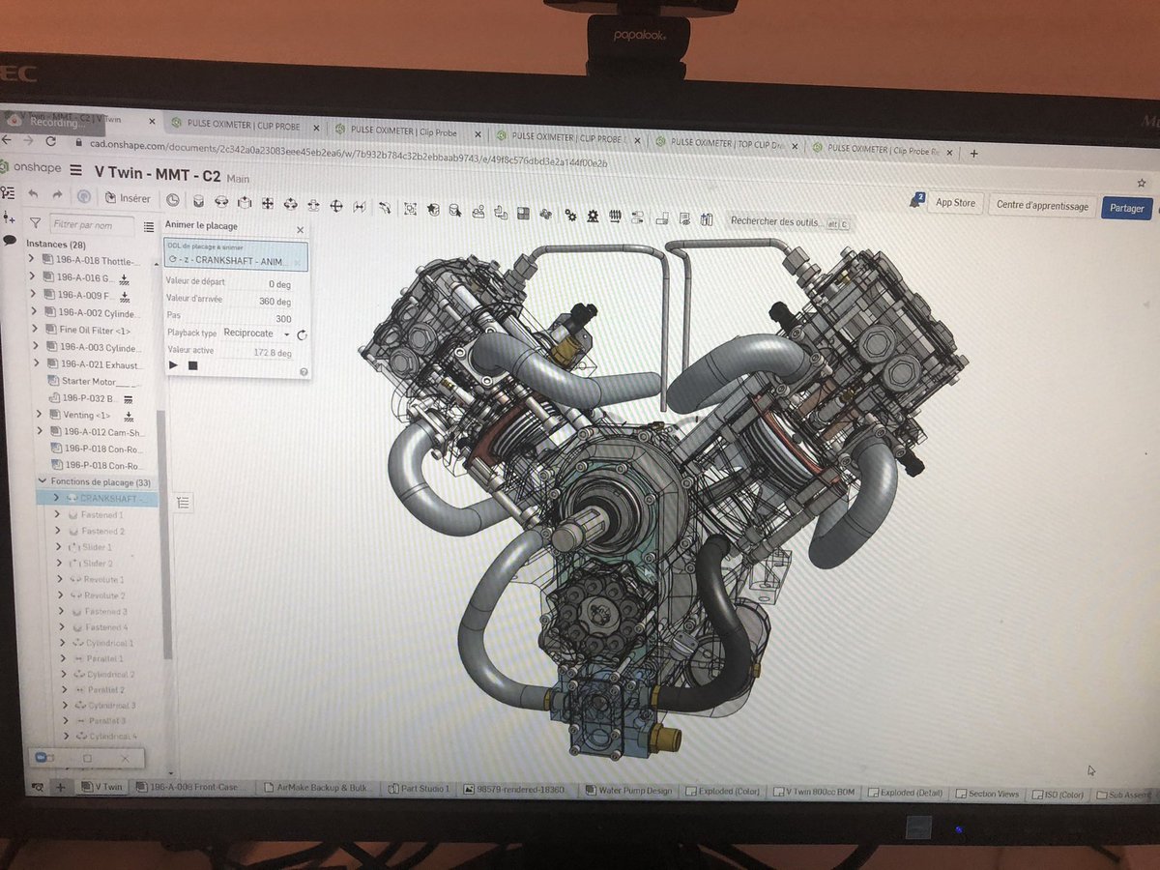Open Centre d'apprentissage
The height and width of the screenshot is (870, 1160).
1042,205
